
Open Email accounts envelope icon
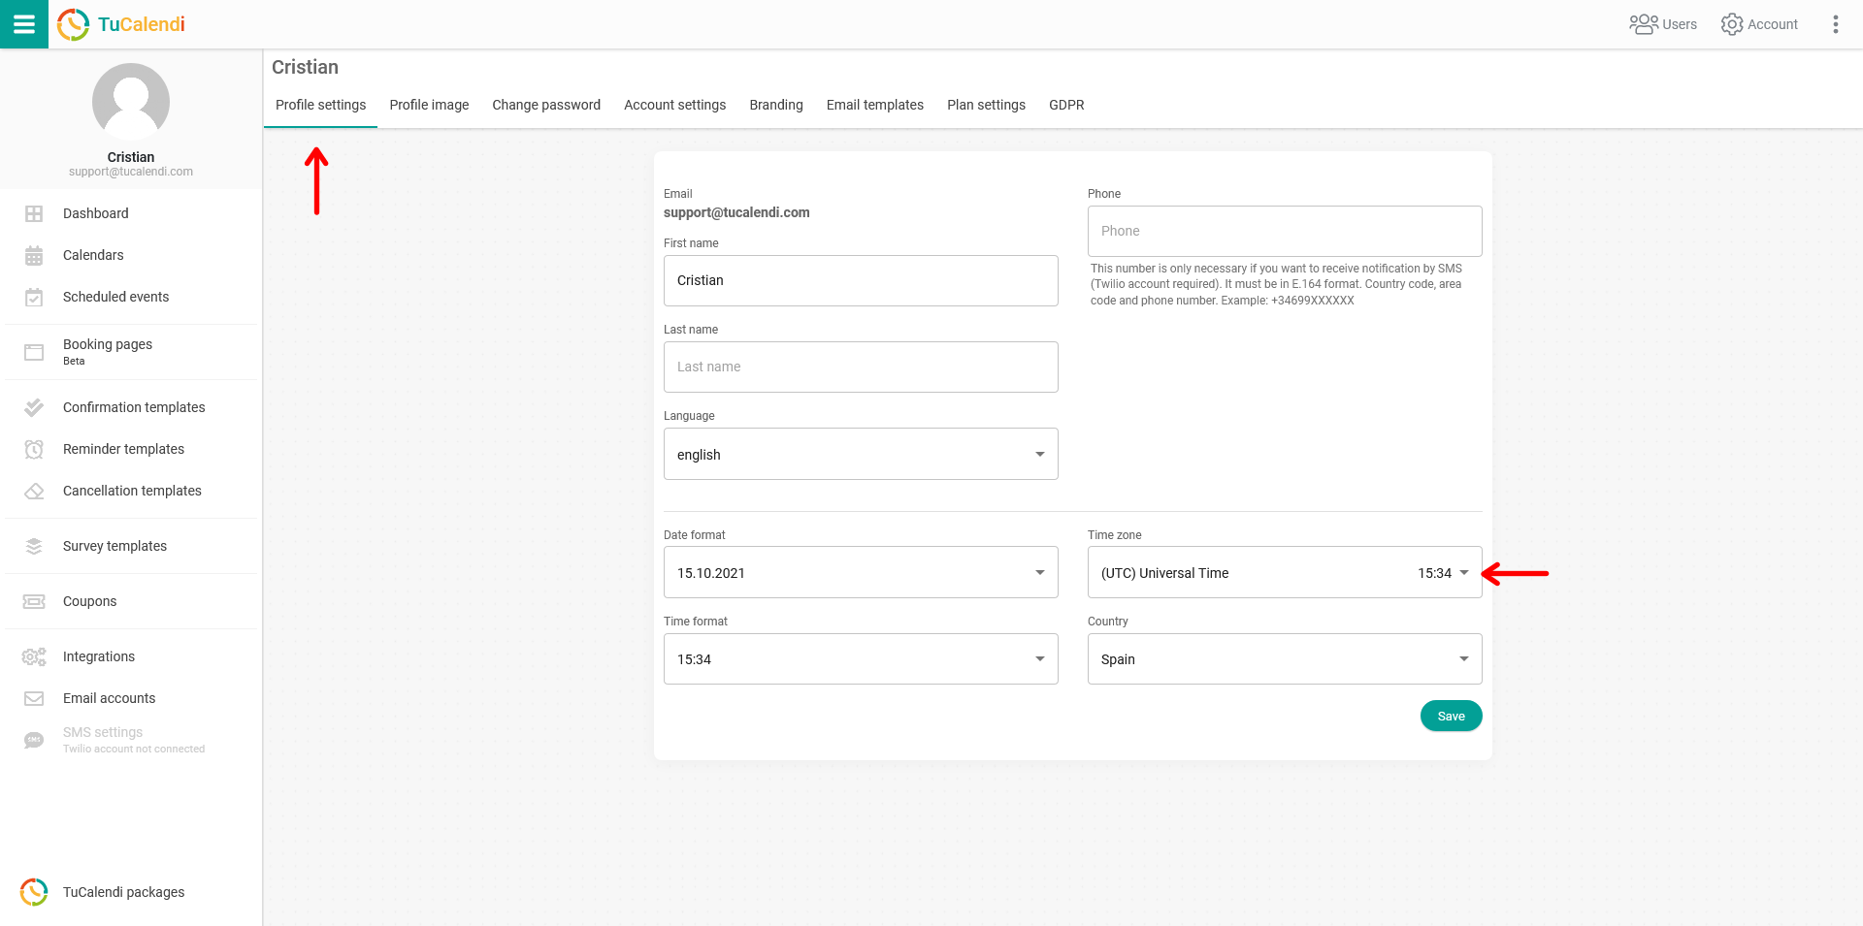coord(34,698)
